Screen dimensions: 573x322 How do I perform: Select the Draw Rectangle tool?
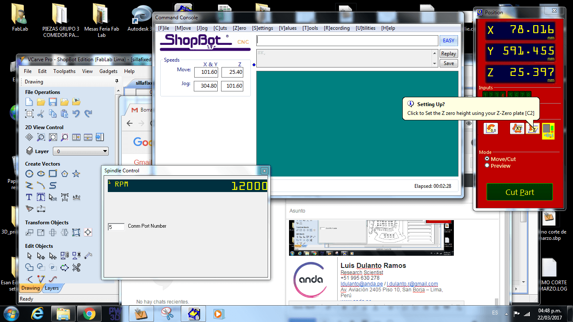pos(52,174)
